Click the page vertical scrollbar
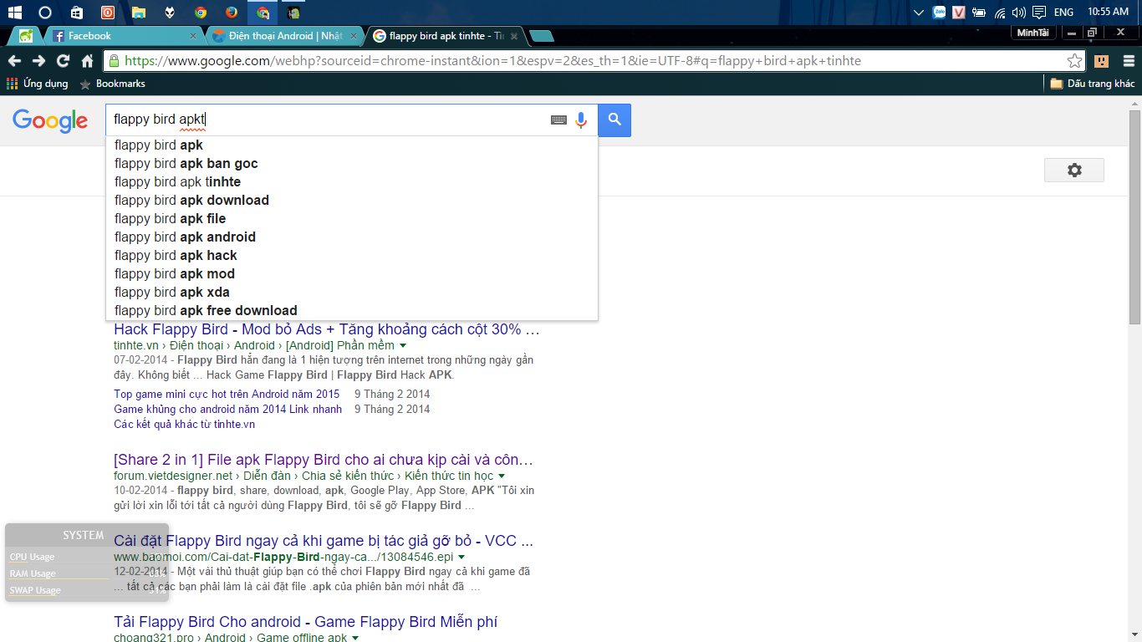Screen dimensions: 1142x642 1134,217
